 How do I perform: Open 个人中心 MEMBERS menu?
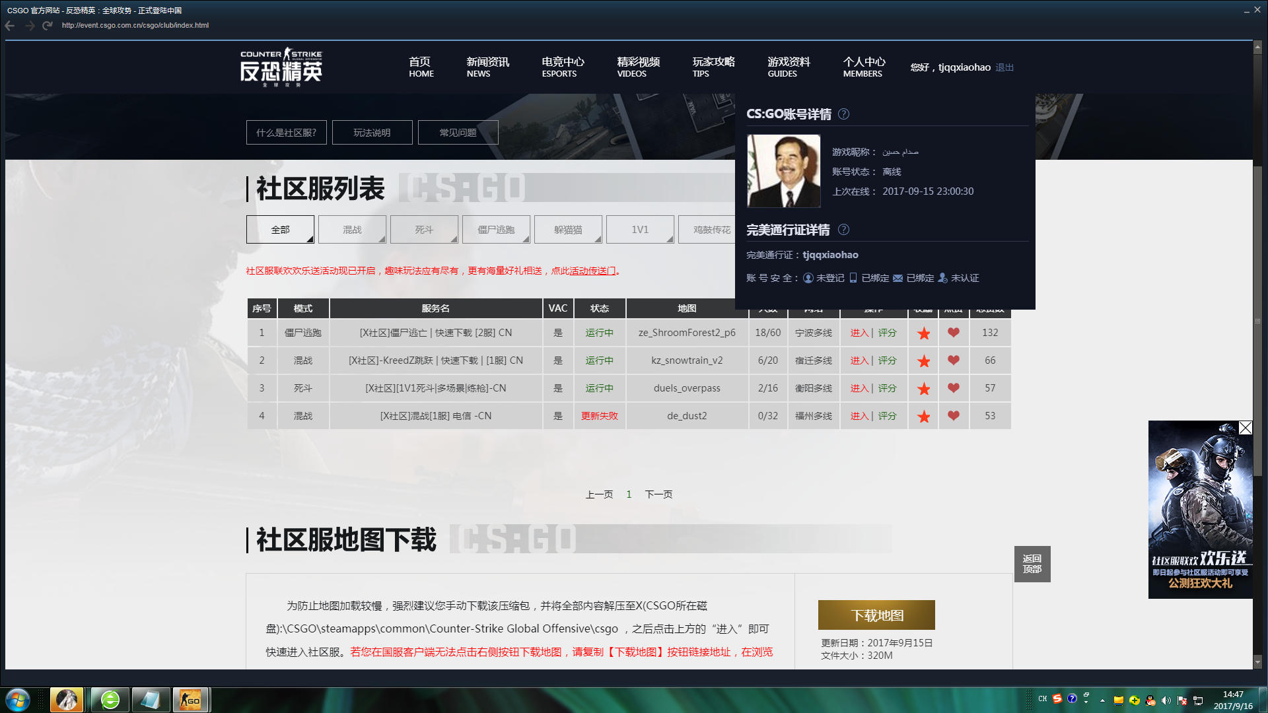pyautogui.click(x=863, y=67)
